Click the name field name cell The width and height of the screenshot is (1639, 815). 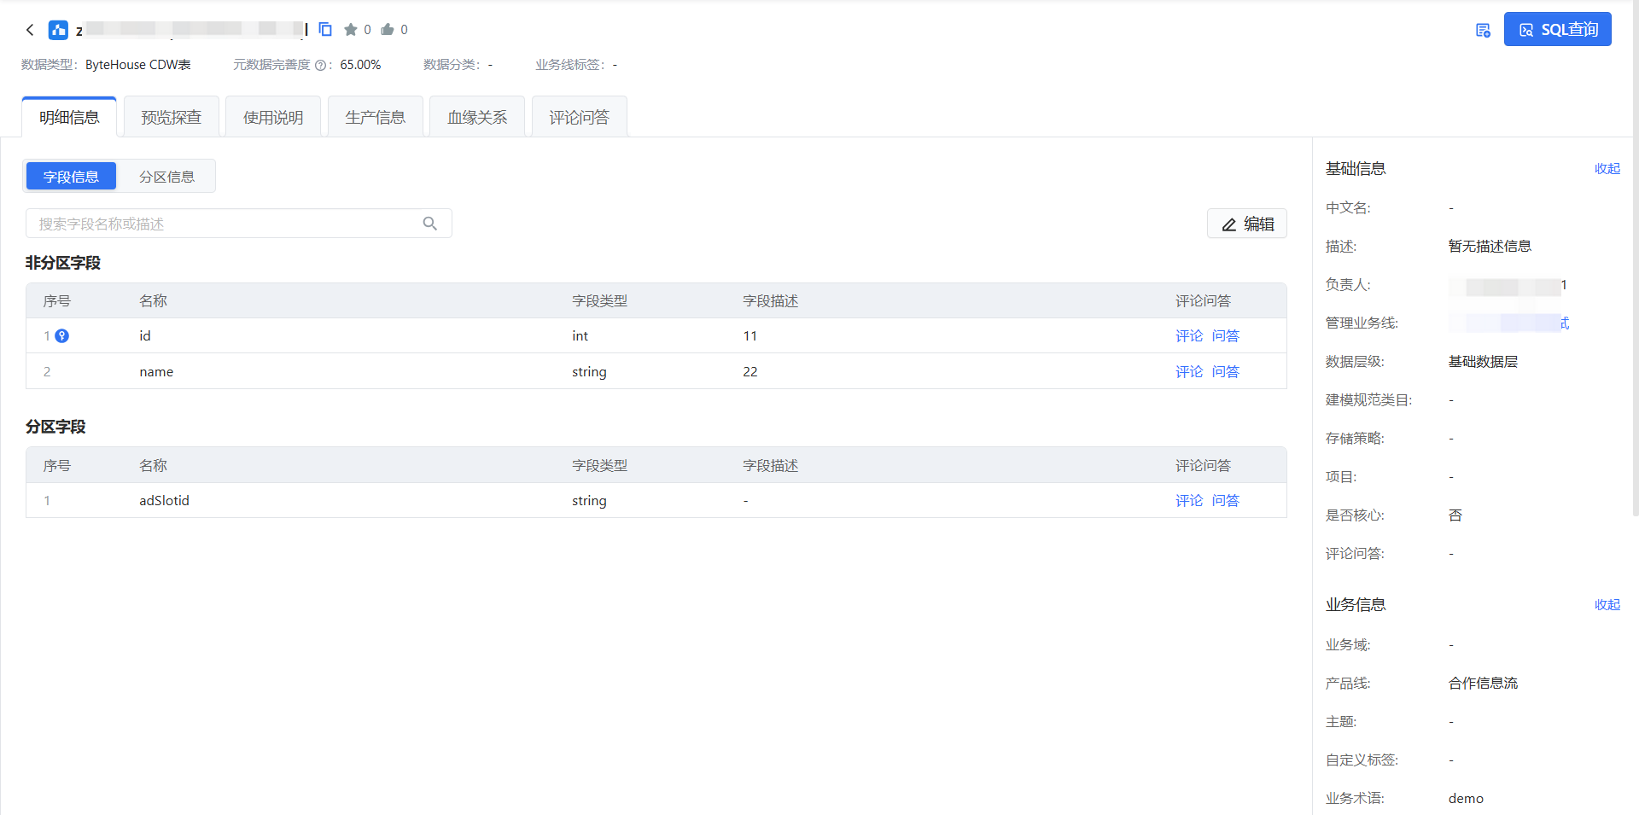pyautogui.click(x=156, y=372)
